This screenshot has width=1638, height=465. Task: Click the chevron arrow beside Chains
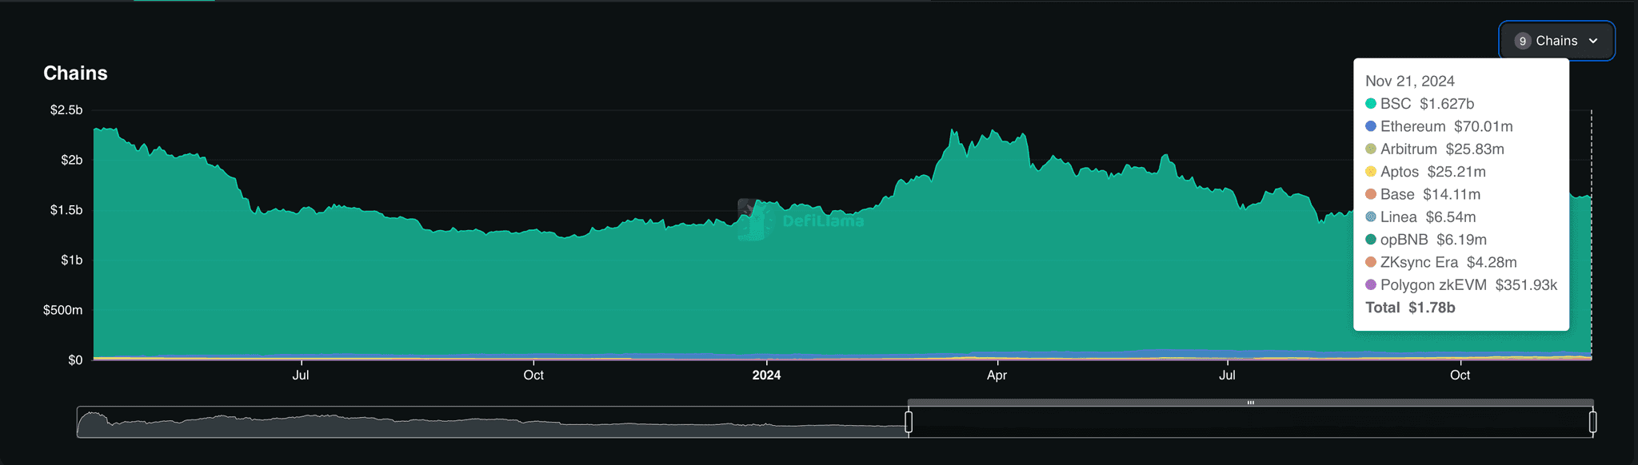coord(1593,41)
